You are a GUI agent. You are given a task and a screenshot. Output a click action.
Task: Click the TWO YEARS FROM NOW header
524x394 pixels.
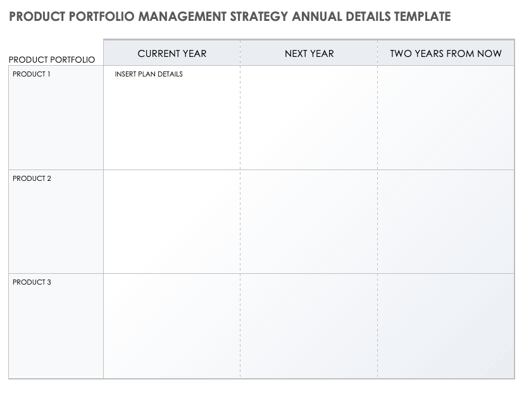click(x=446, y=53)
